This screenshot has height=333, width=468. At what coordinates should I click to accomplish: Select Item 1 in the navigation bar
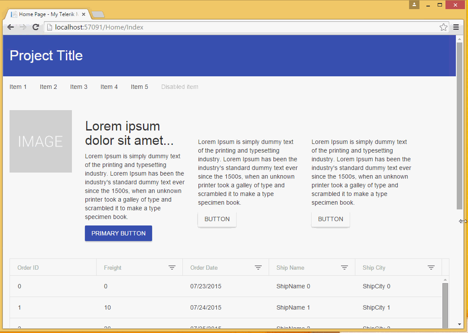(x=18, y=87)
